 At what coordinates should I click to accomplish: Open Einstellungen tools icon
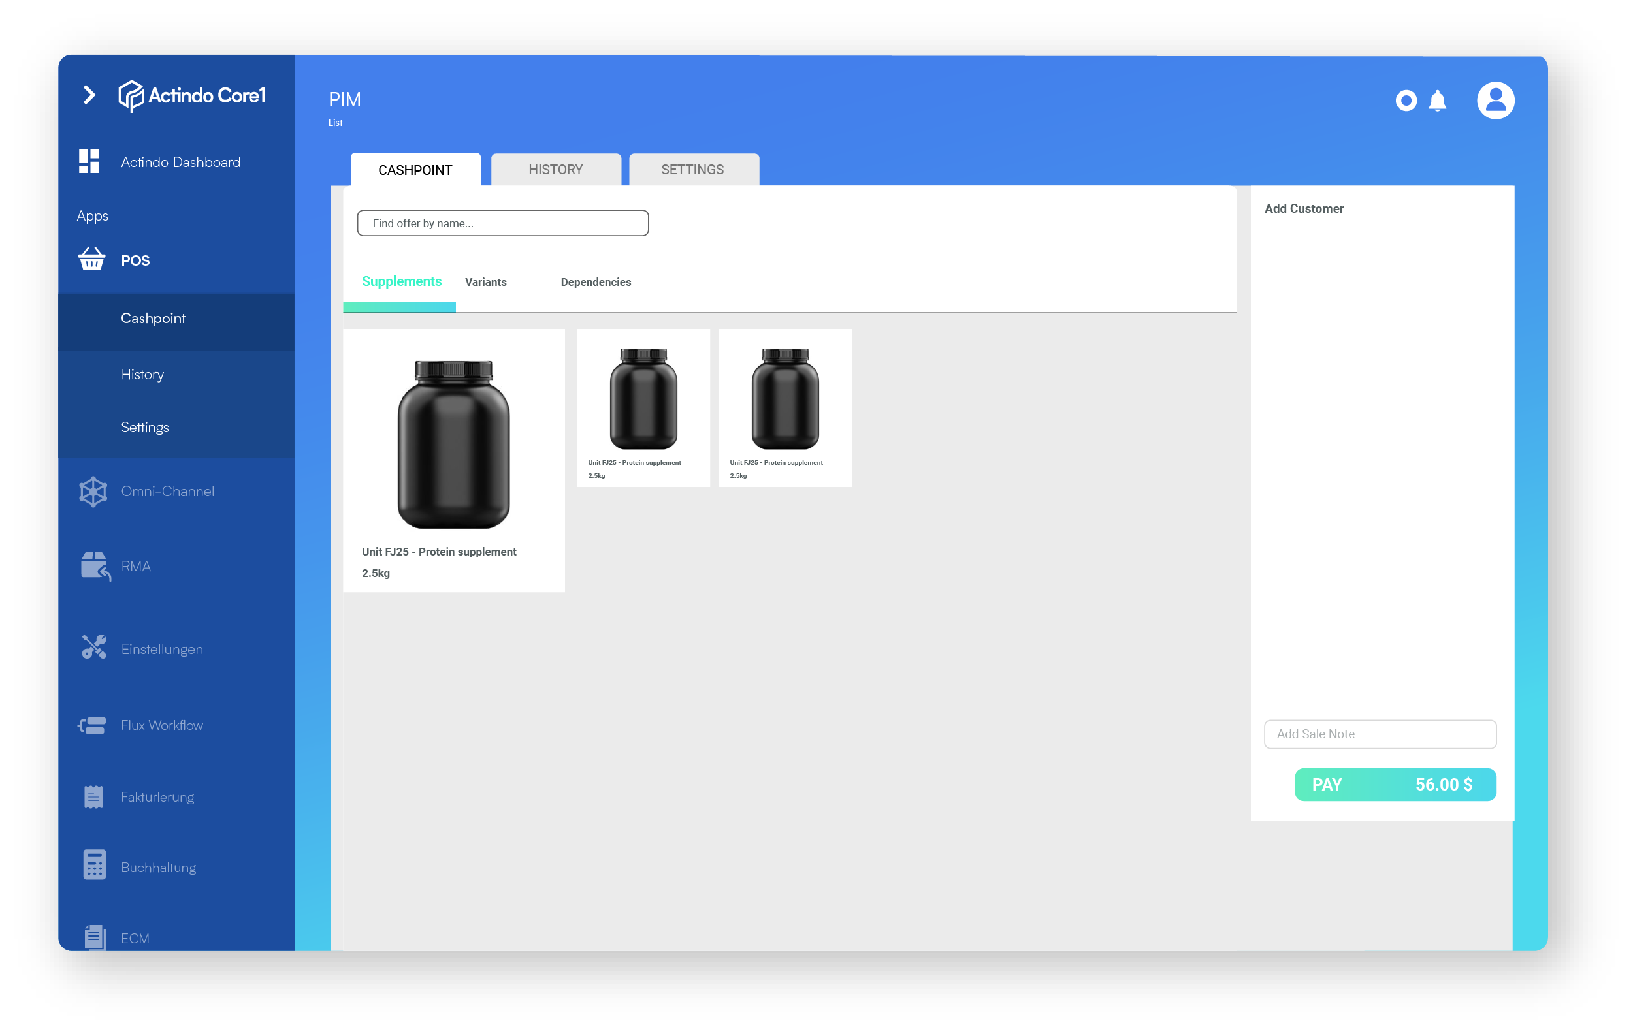point(93,648)
